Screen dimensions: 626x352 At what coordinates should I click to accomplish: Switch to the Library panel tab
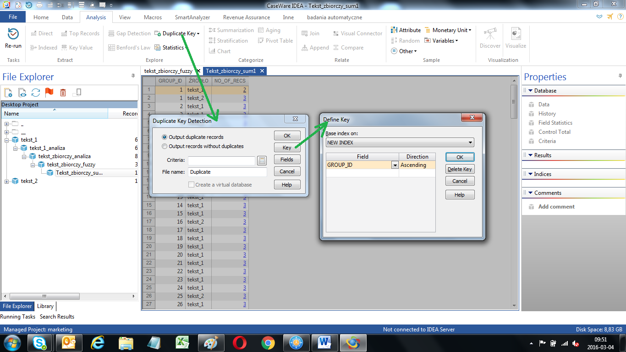pyautogui.click(x=45, y=306)
